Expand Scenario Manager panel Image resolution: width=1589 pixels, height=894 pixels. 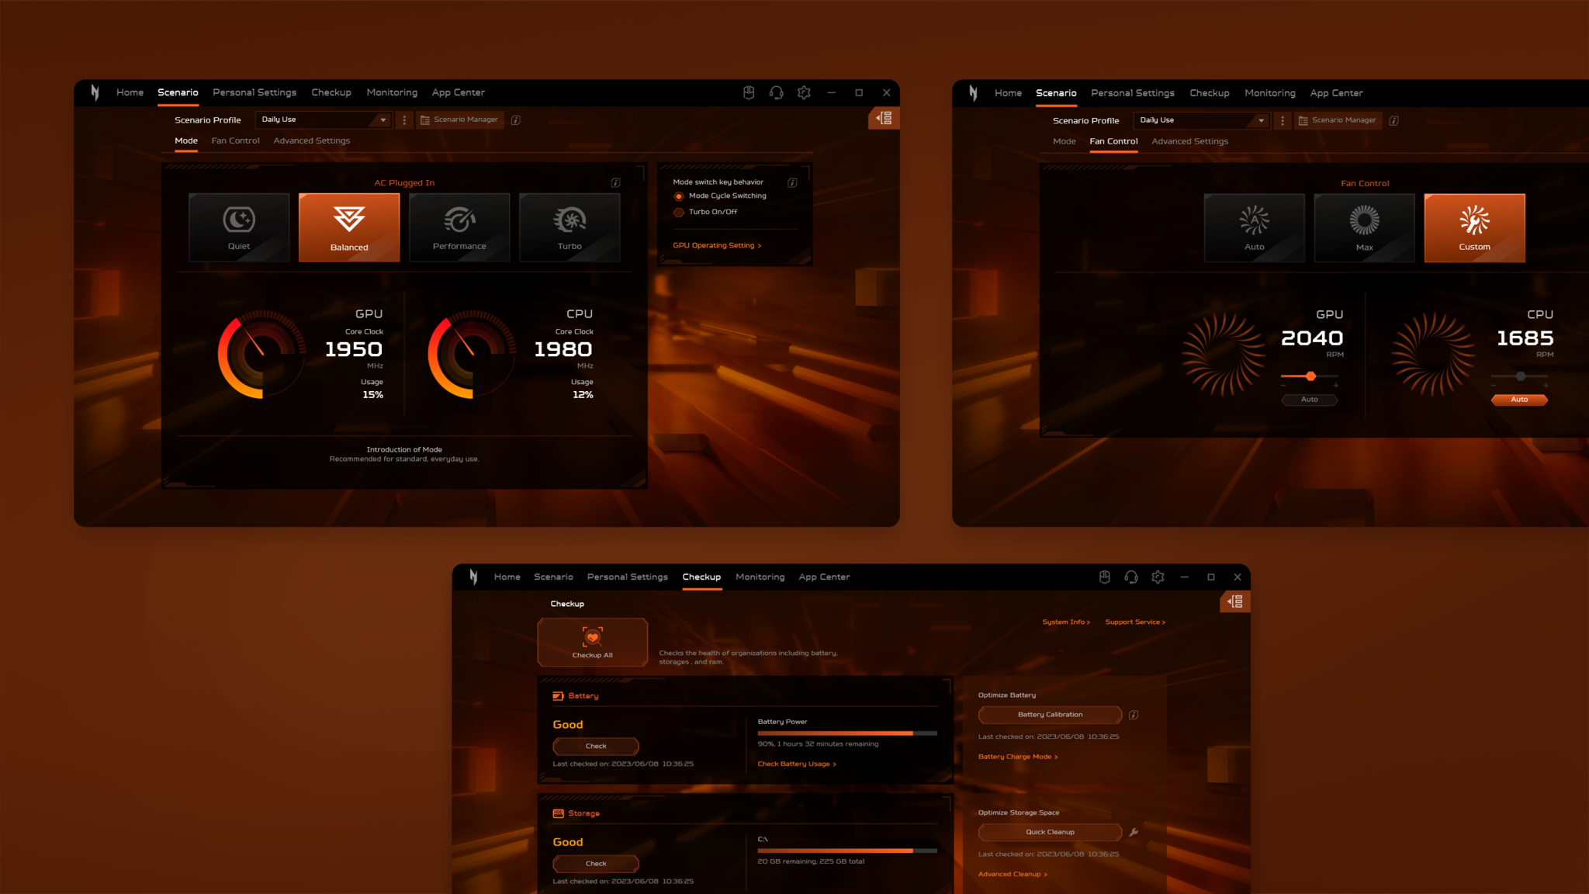point(885,119)
